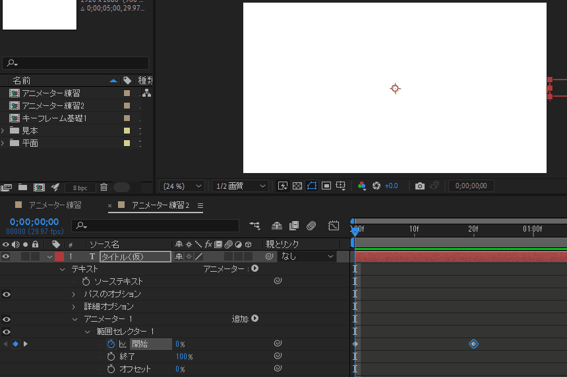
Task: Sort project items by 名前 column
Action: (22, 80)
